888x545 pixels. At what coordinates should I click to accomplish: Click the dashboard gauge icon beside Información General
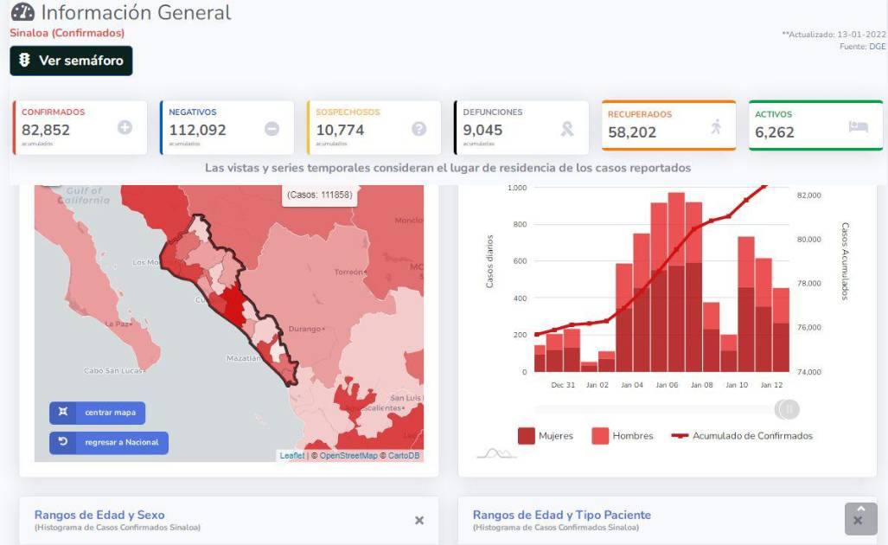pyautogui.click(x=22, y=13)
